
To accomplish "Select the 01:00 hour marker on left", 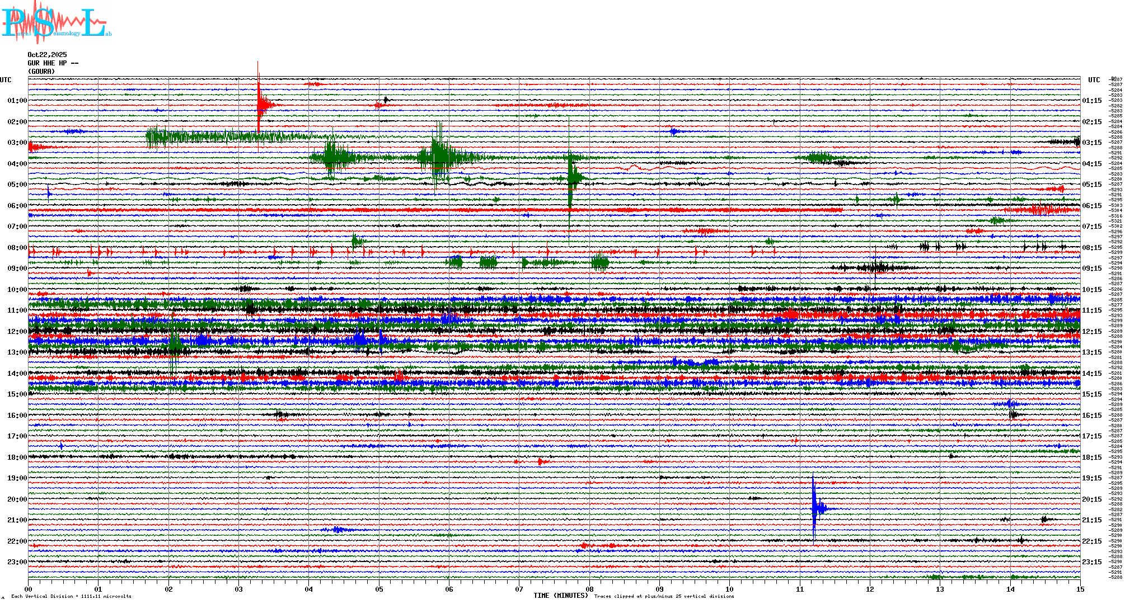I will (x=17, y=101).
